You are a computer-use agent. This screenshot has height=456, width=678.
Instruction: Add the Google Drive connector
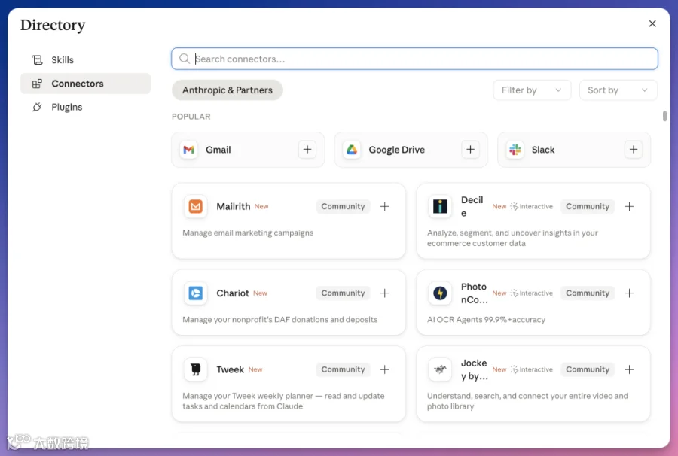pyautogui.click(x=470, y=150)
